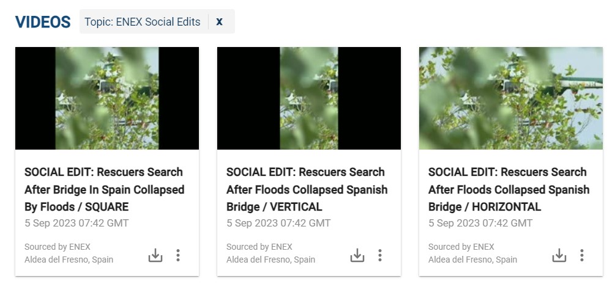Open the SQUARE video thumbnail
Screen dimensions: 615x287
107,98
